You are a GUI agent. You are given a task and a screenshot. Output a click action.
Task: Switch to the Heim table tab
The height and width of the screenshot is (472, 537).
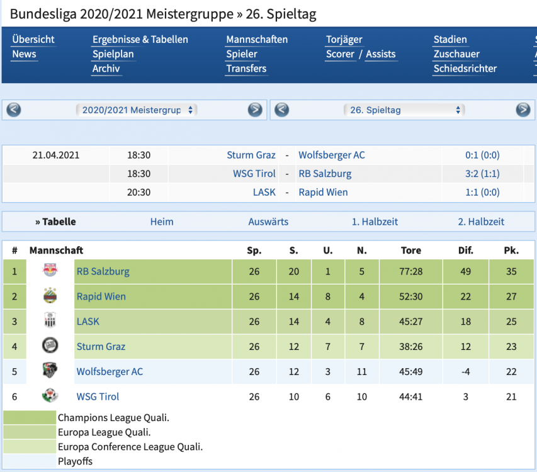point(162,222)
